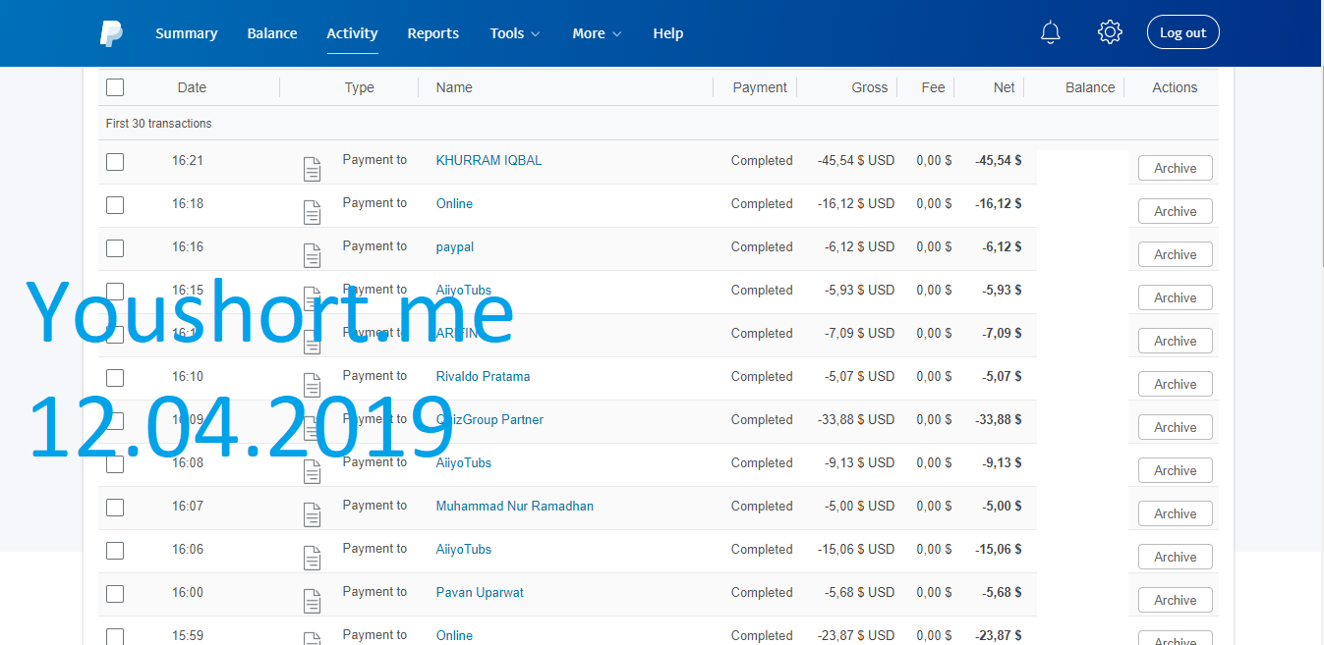Archive the KHURRAM IQBAL payment
1324x645 pixels.
1175,168
